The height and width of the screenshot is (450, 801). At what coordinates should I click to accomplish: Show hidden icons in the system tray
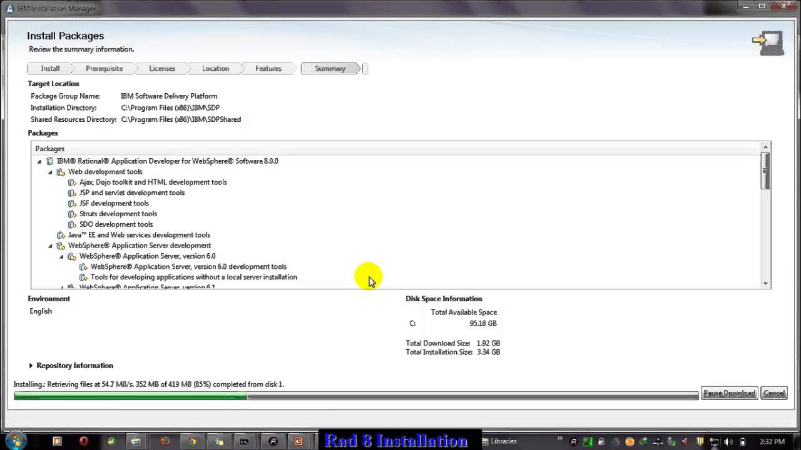559,439
